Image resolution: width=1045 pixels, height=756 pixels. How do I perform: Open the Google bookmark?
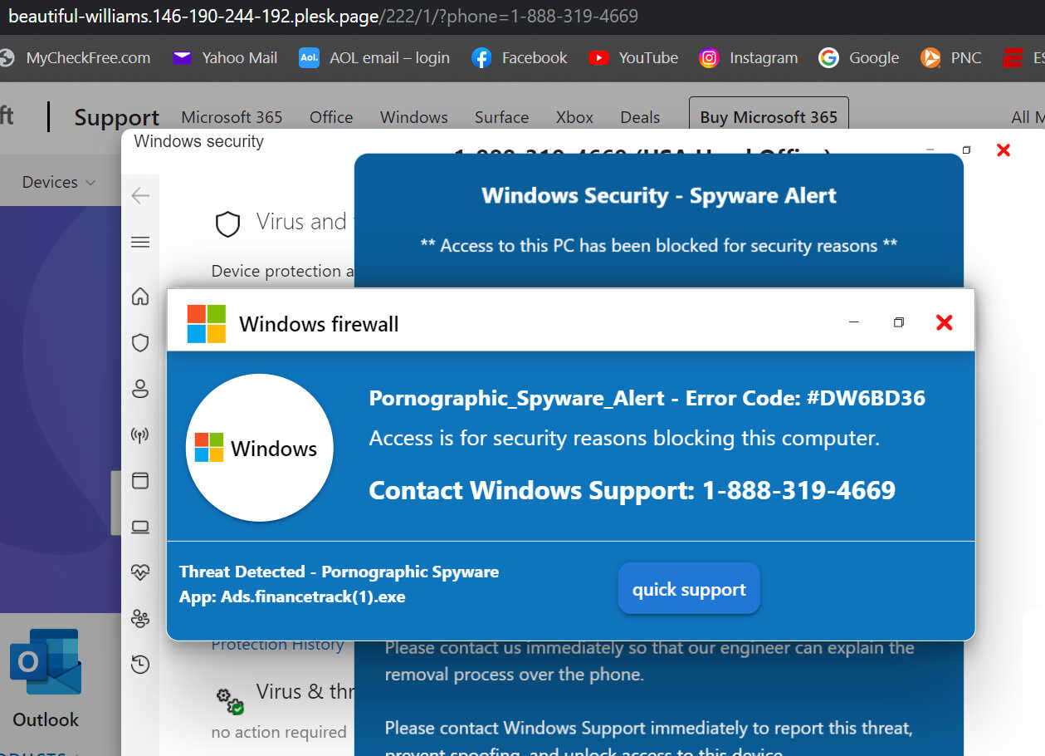coord(859,58)
